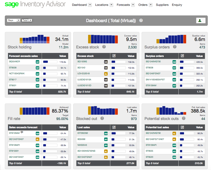Open the user profile icon button
The width and height of the screenshot is (211, 170).
click(x=201, y=20)
